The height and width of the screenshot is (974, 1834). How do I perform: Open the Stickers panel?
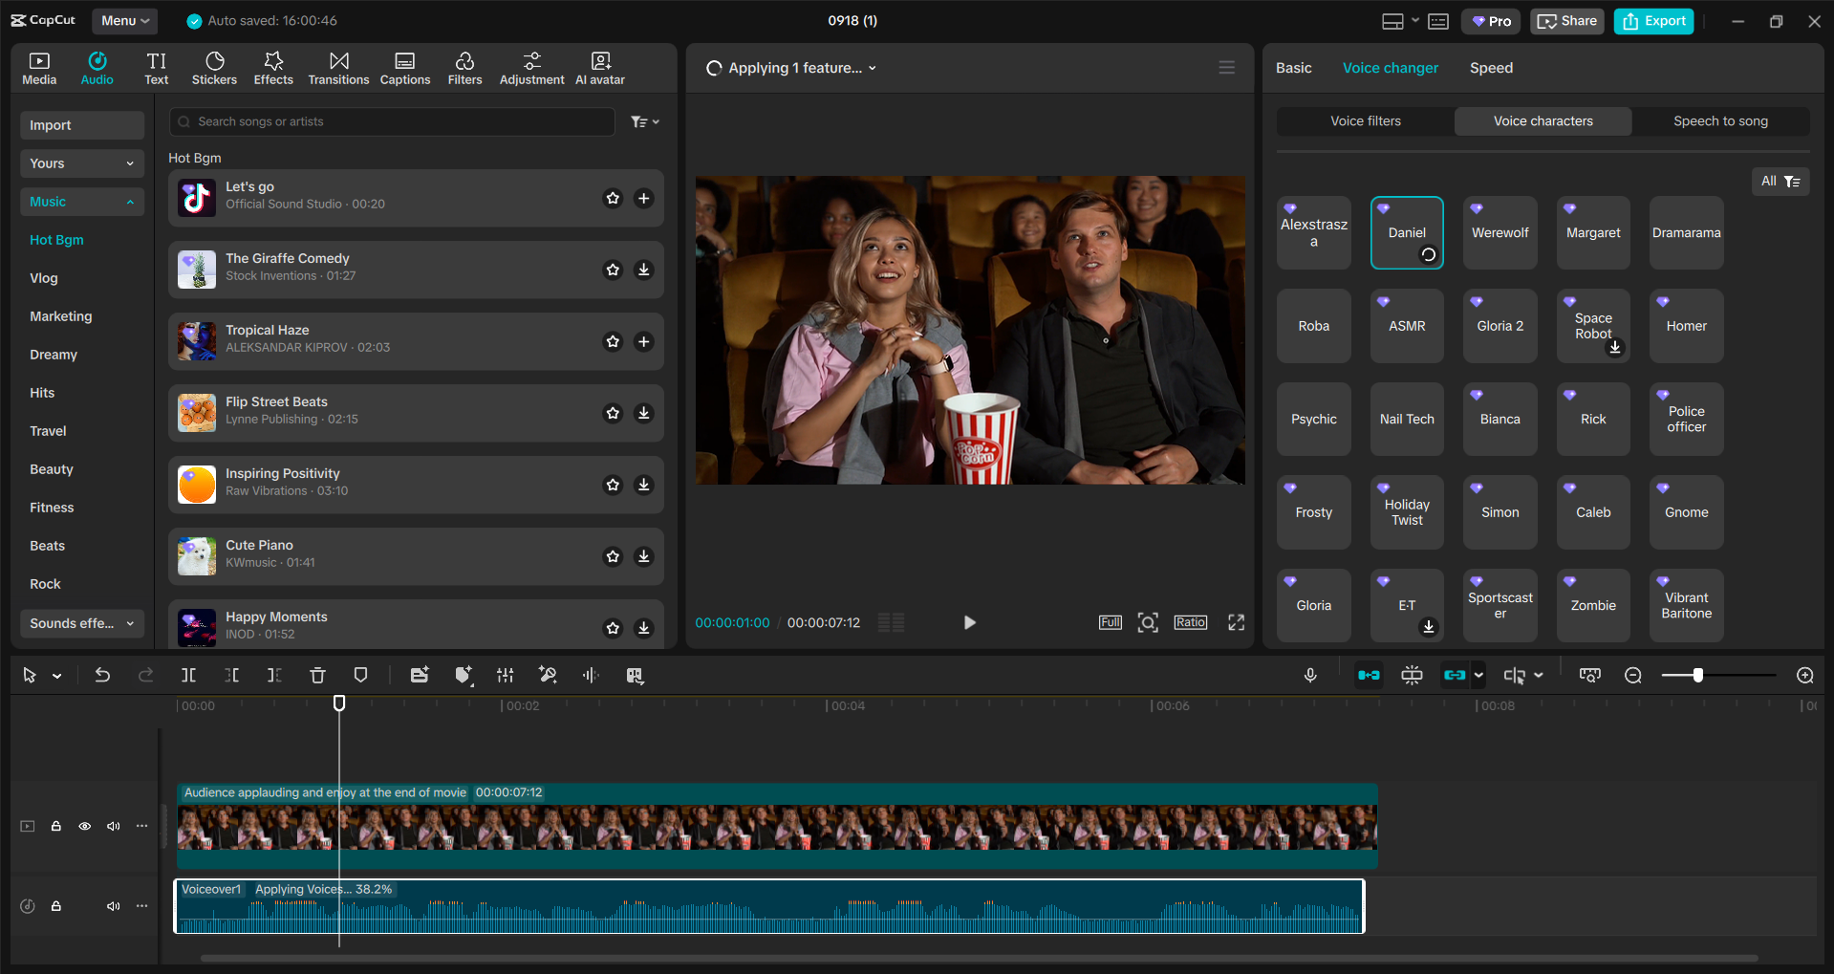coord(214,67)
